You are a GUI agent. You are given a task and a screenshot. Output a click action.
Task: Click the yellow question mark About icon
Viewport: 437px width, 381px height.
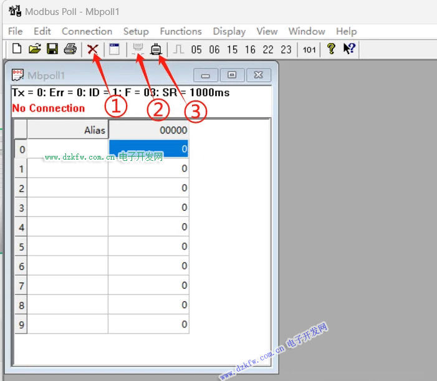click(331, 49)
